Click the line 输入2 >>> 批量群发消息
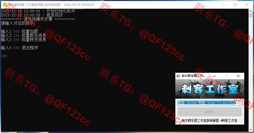The height and width of the screenshot is (133, 254). click(x=24, y=35)
